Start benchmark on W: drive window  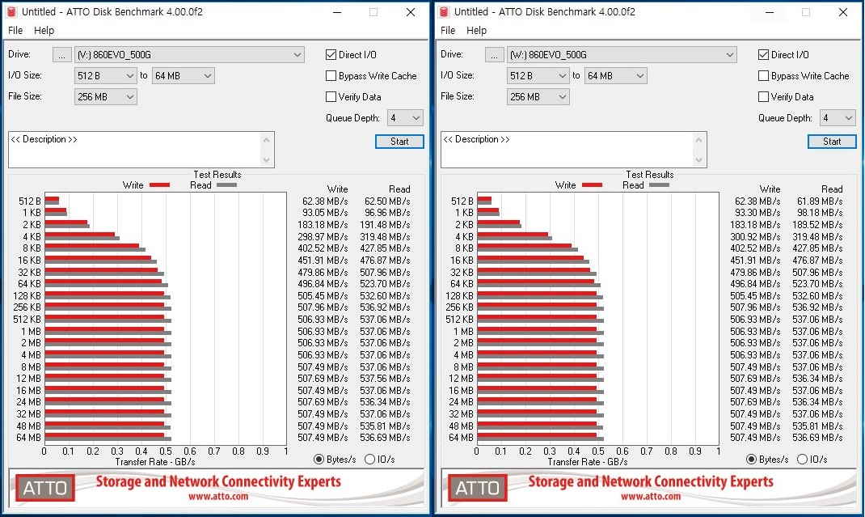coord(832,142)
